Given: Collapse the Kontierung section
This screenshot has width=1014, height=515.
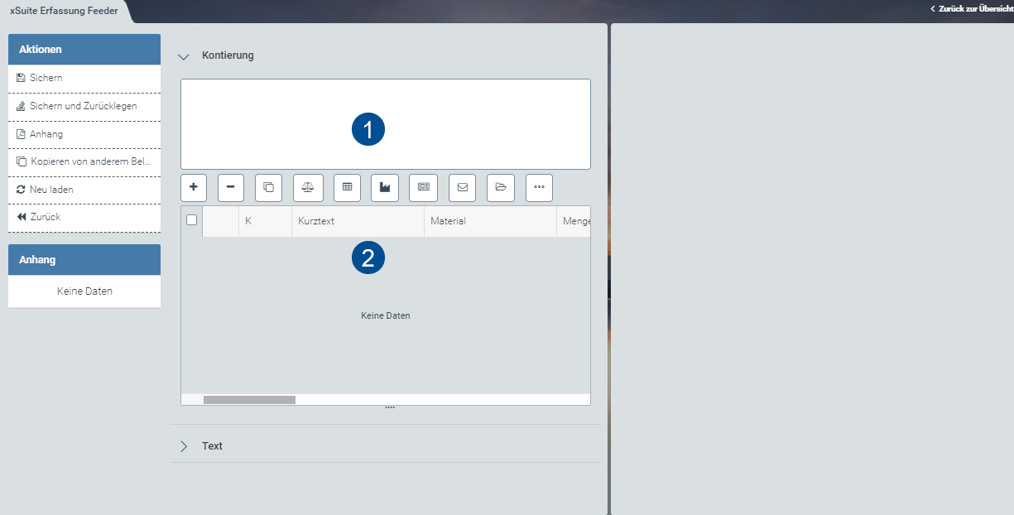Looking at the screenshot, I should point(184,56).
